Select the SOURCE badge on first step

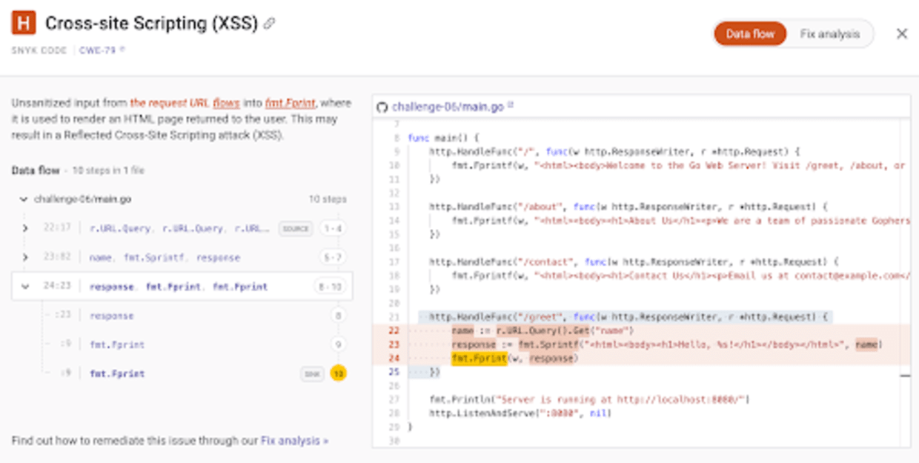pos(295,228)
